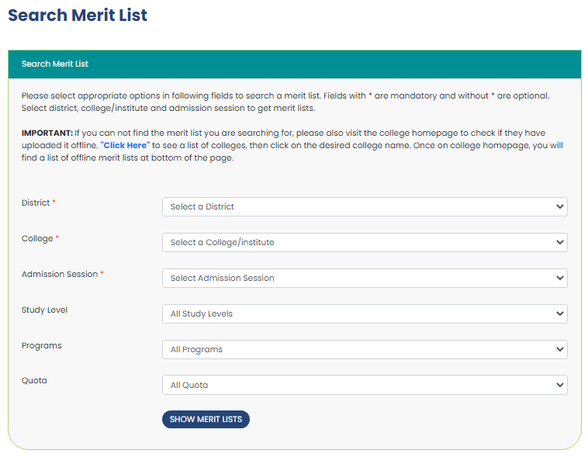Click the chevron arrow in Programs dropdown
This screenshot has height=457, width=588.
560,350
